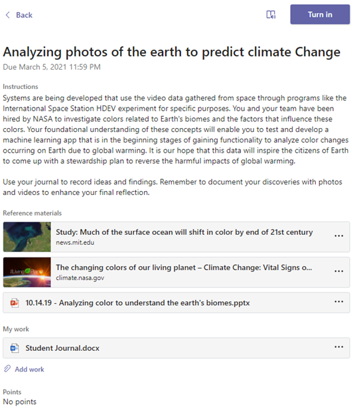This screenshot has height=412, width=361.
Task: Open the Immersive Reader icon
Action: [x=271, y=15]
